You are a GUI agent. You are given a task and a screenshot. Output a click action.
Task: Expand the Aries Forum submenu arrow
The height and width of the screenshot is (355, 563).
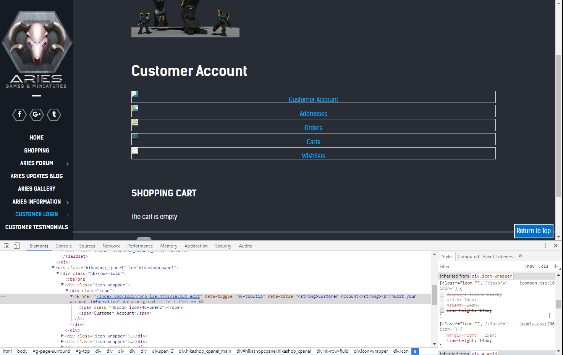click(x=68, y=164)
